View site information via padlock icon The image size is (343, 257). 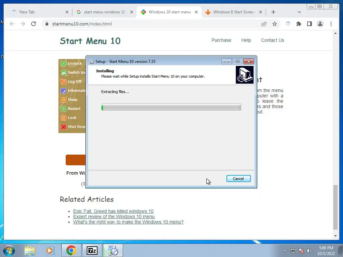[x=47, y=24]
